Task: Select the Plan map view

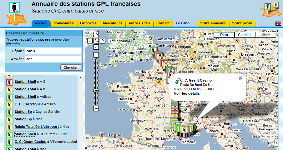Action: tap(224, 35)
